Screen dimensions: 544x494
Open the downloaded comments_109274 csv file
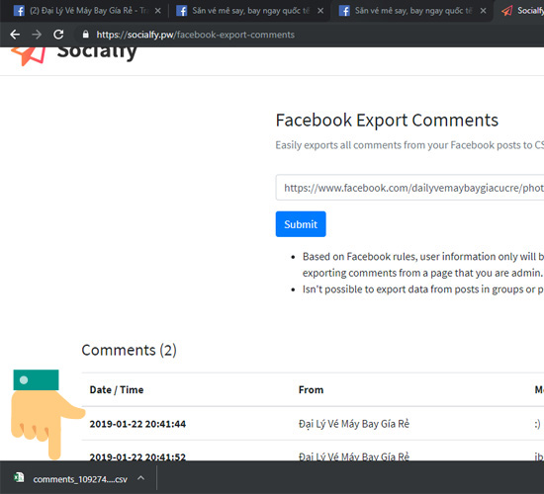pos(80,479)
